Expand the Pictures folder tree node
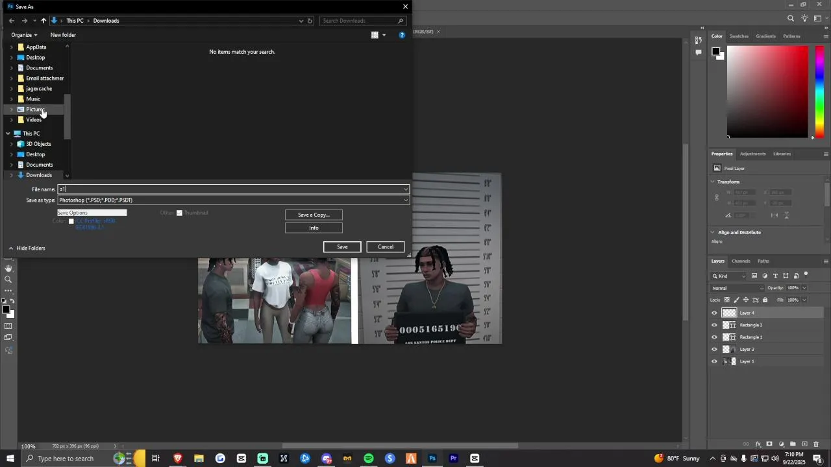 click(12, 110)
